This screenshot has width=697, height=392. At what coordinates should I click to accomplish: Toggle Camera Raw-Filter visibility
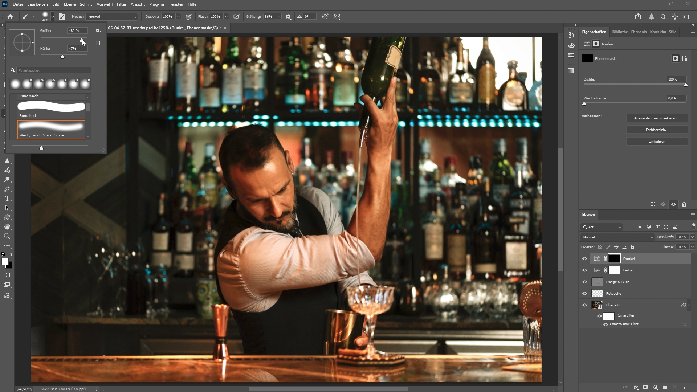click(606, 324)
